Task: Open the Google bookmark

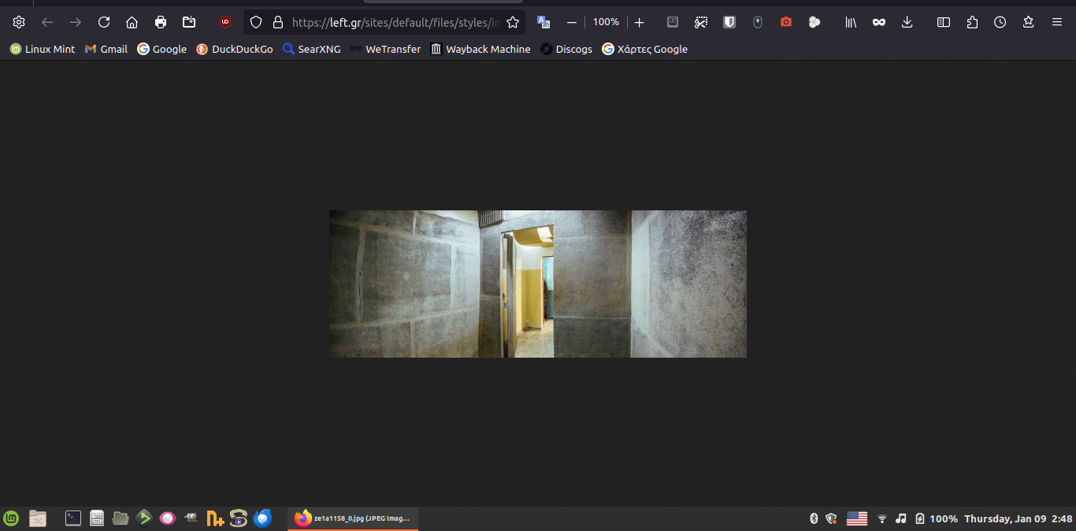Action: click(x=161, y=49)
